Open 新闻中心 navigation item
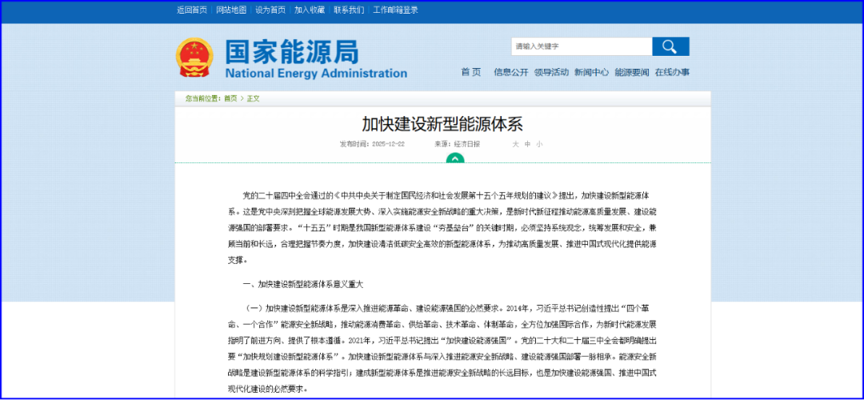This screenshot has height=400, width=864. (x=591, y=72)
